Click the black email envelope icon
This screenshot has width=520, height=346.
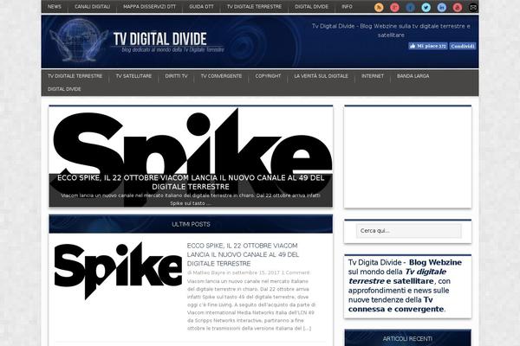(473, 7)
